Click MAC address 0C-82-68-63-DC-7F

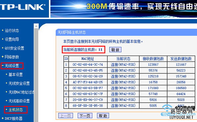(x=88, y=94)
